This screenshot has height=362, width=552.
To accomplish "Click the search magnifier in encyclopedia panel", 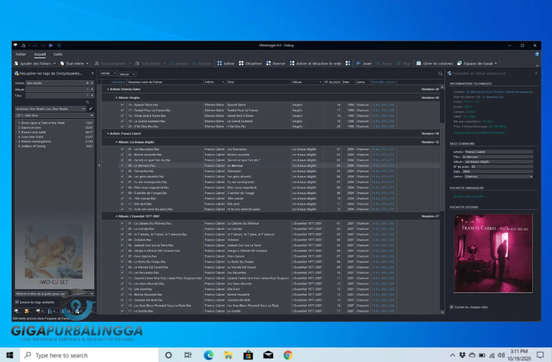I will (x=88, y=102).
